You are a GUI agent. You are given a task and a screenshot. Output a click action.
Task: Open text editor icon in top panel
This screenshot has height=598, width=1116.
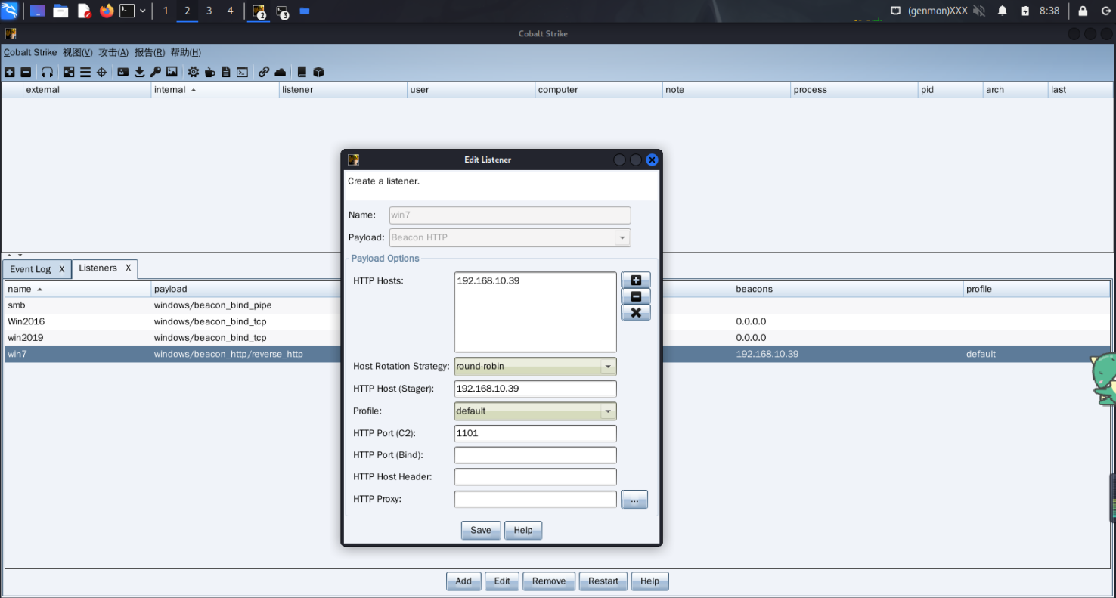point(85,11)
